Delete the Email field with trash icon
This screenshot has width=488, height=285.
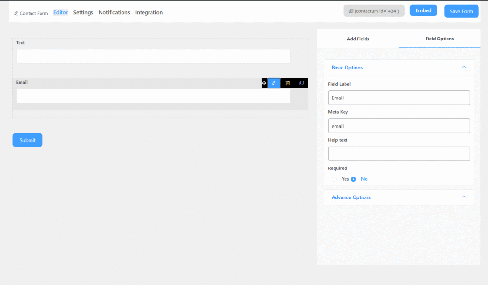coord(288,83)
